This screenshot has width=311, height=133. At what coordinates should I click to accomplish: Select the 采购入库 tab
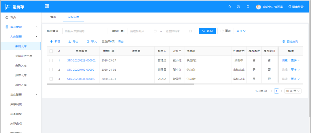(73, 17)
